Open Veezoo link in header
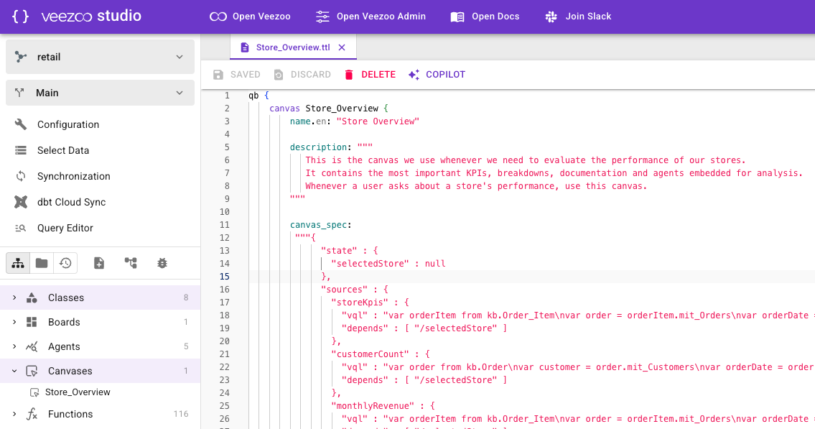Viewport: 815px width, 429px height. point(250,17)
